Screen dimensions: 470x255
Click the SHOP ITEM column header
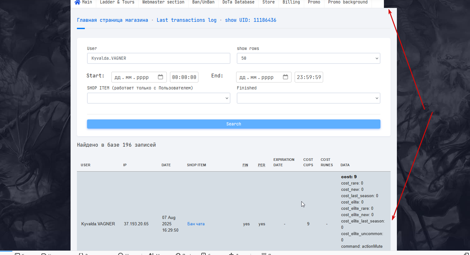pos(197,165)
